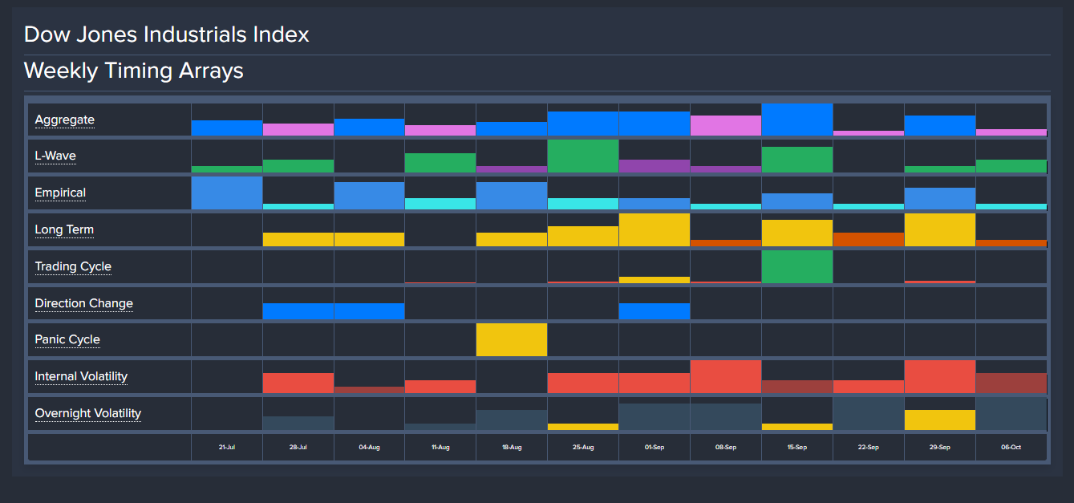Select the 08-Sep date label
This screenshot has height=503, width=1074.
tap(726, 447)
